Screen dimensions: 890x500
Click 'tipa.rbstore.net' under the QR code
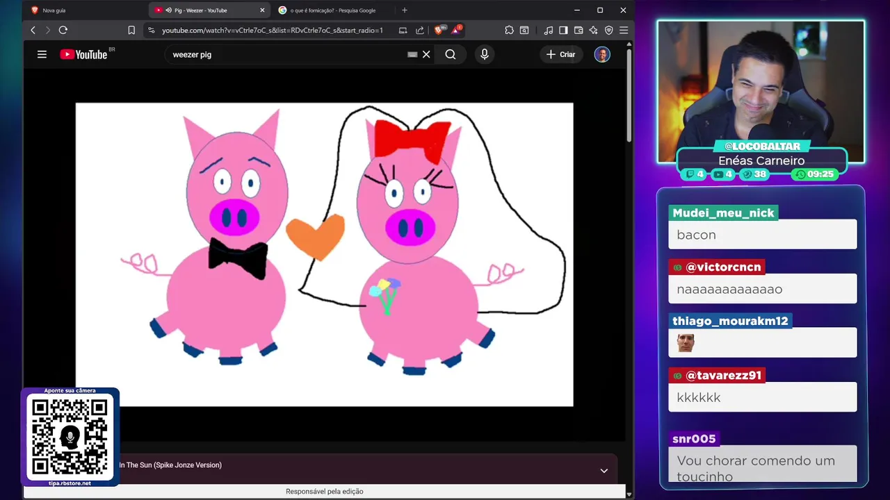click(x=70, y=483)
